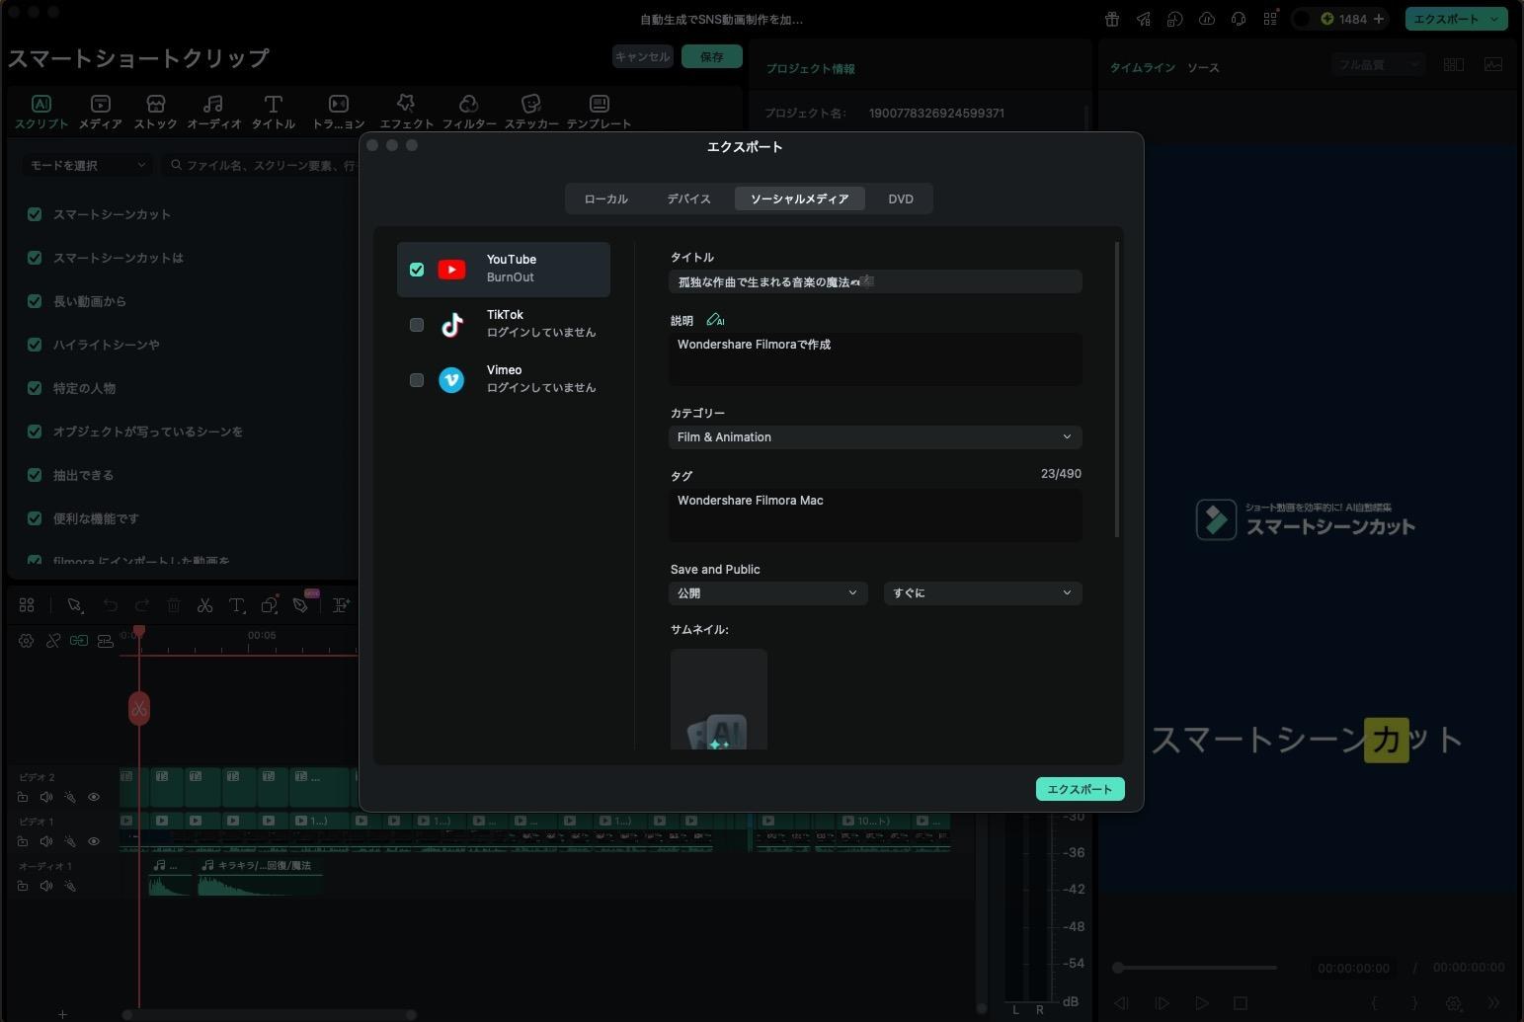
Task: Click the エクスポート button in the dialog
Action: (1080, 789)
